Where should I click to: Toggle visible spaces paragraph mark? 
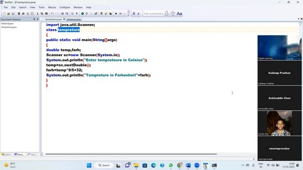click(x=77, y=14)
